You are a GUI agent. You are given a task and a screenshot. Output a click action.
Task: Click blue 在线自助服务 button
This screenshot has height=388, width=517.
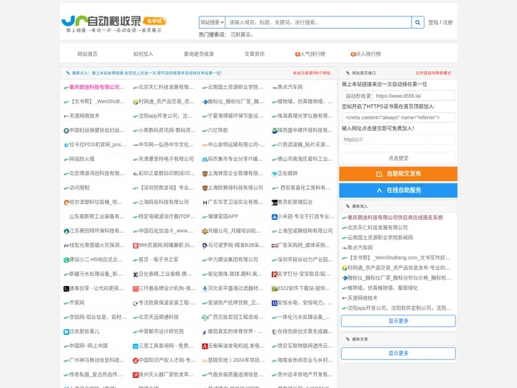[399, 190]
